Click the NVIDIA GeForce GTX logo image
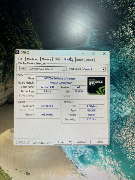Viewport: 135px width, 180px height. 96,86
